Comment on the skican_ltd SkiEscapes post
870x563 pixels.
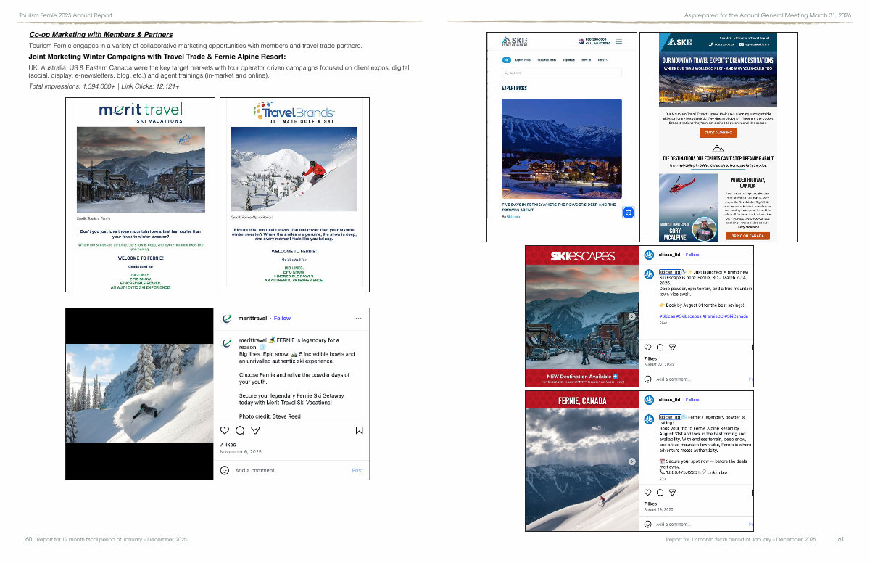[660, 348]
